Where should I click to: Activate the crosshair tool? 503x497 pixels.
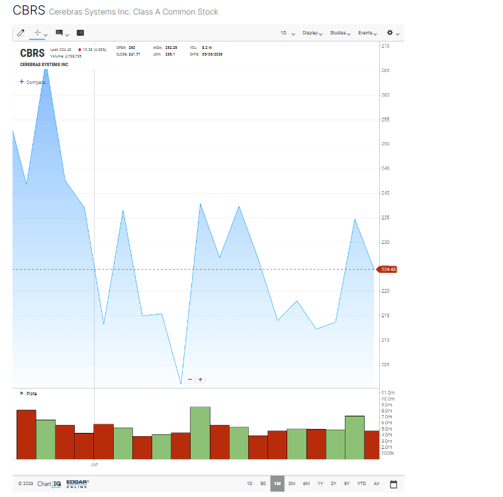[37, 32]
